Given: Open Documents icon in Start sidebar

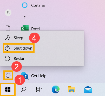Looking at the screenshot, I should click(x=8, y=28).
